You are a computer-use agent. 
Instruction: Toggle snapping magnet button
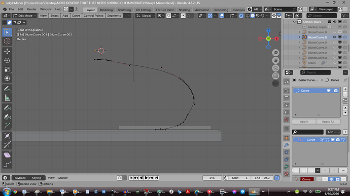[169, 16]
